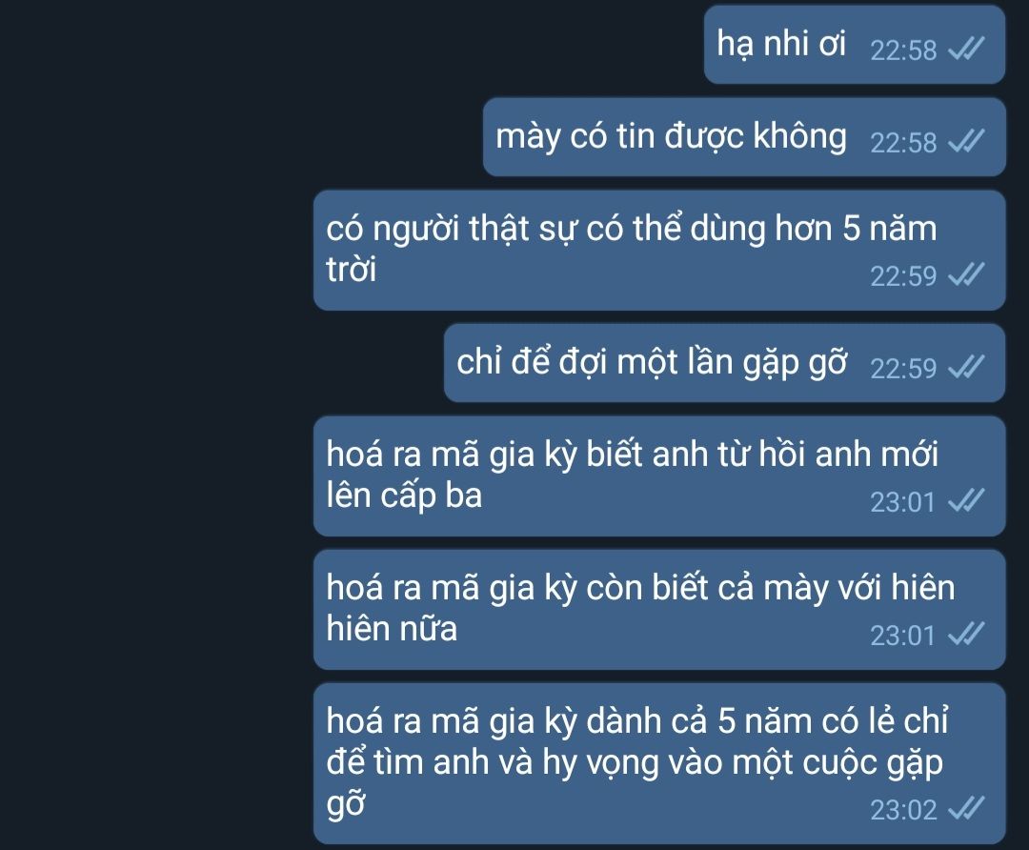Click the double-check icon on "mày có tin được không"
The width and height of the screenshot is (1029, 850).
click(967, 140)
